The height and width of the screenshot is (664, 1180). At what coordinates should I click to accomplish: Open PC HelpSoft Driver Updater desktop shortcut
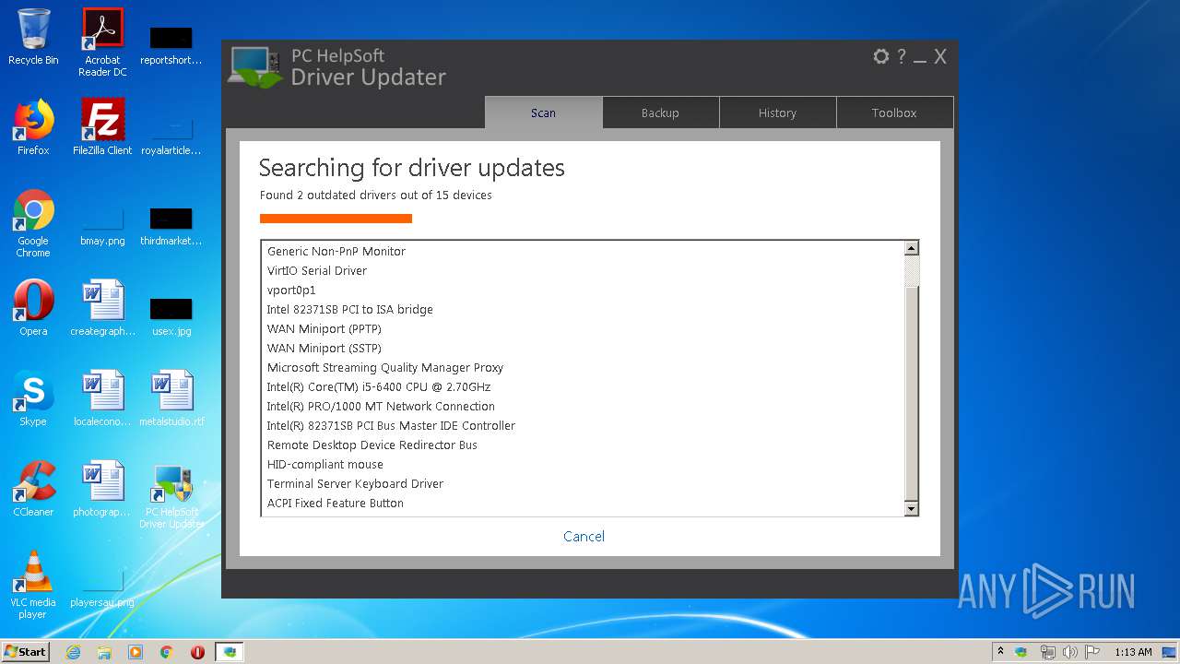(x=171, y=494)
